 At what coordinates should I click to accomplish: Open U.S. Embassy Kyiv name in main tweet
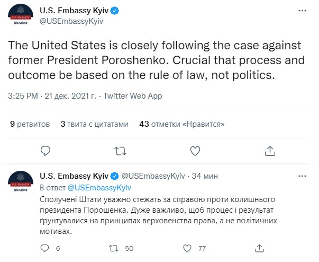coord(72,11)
